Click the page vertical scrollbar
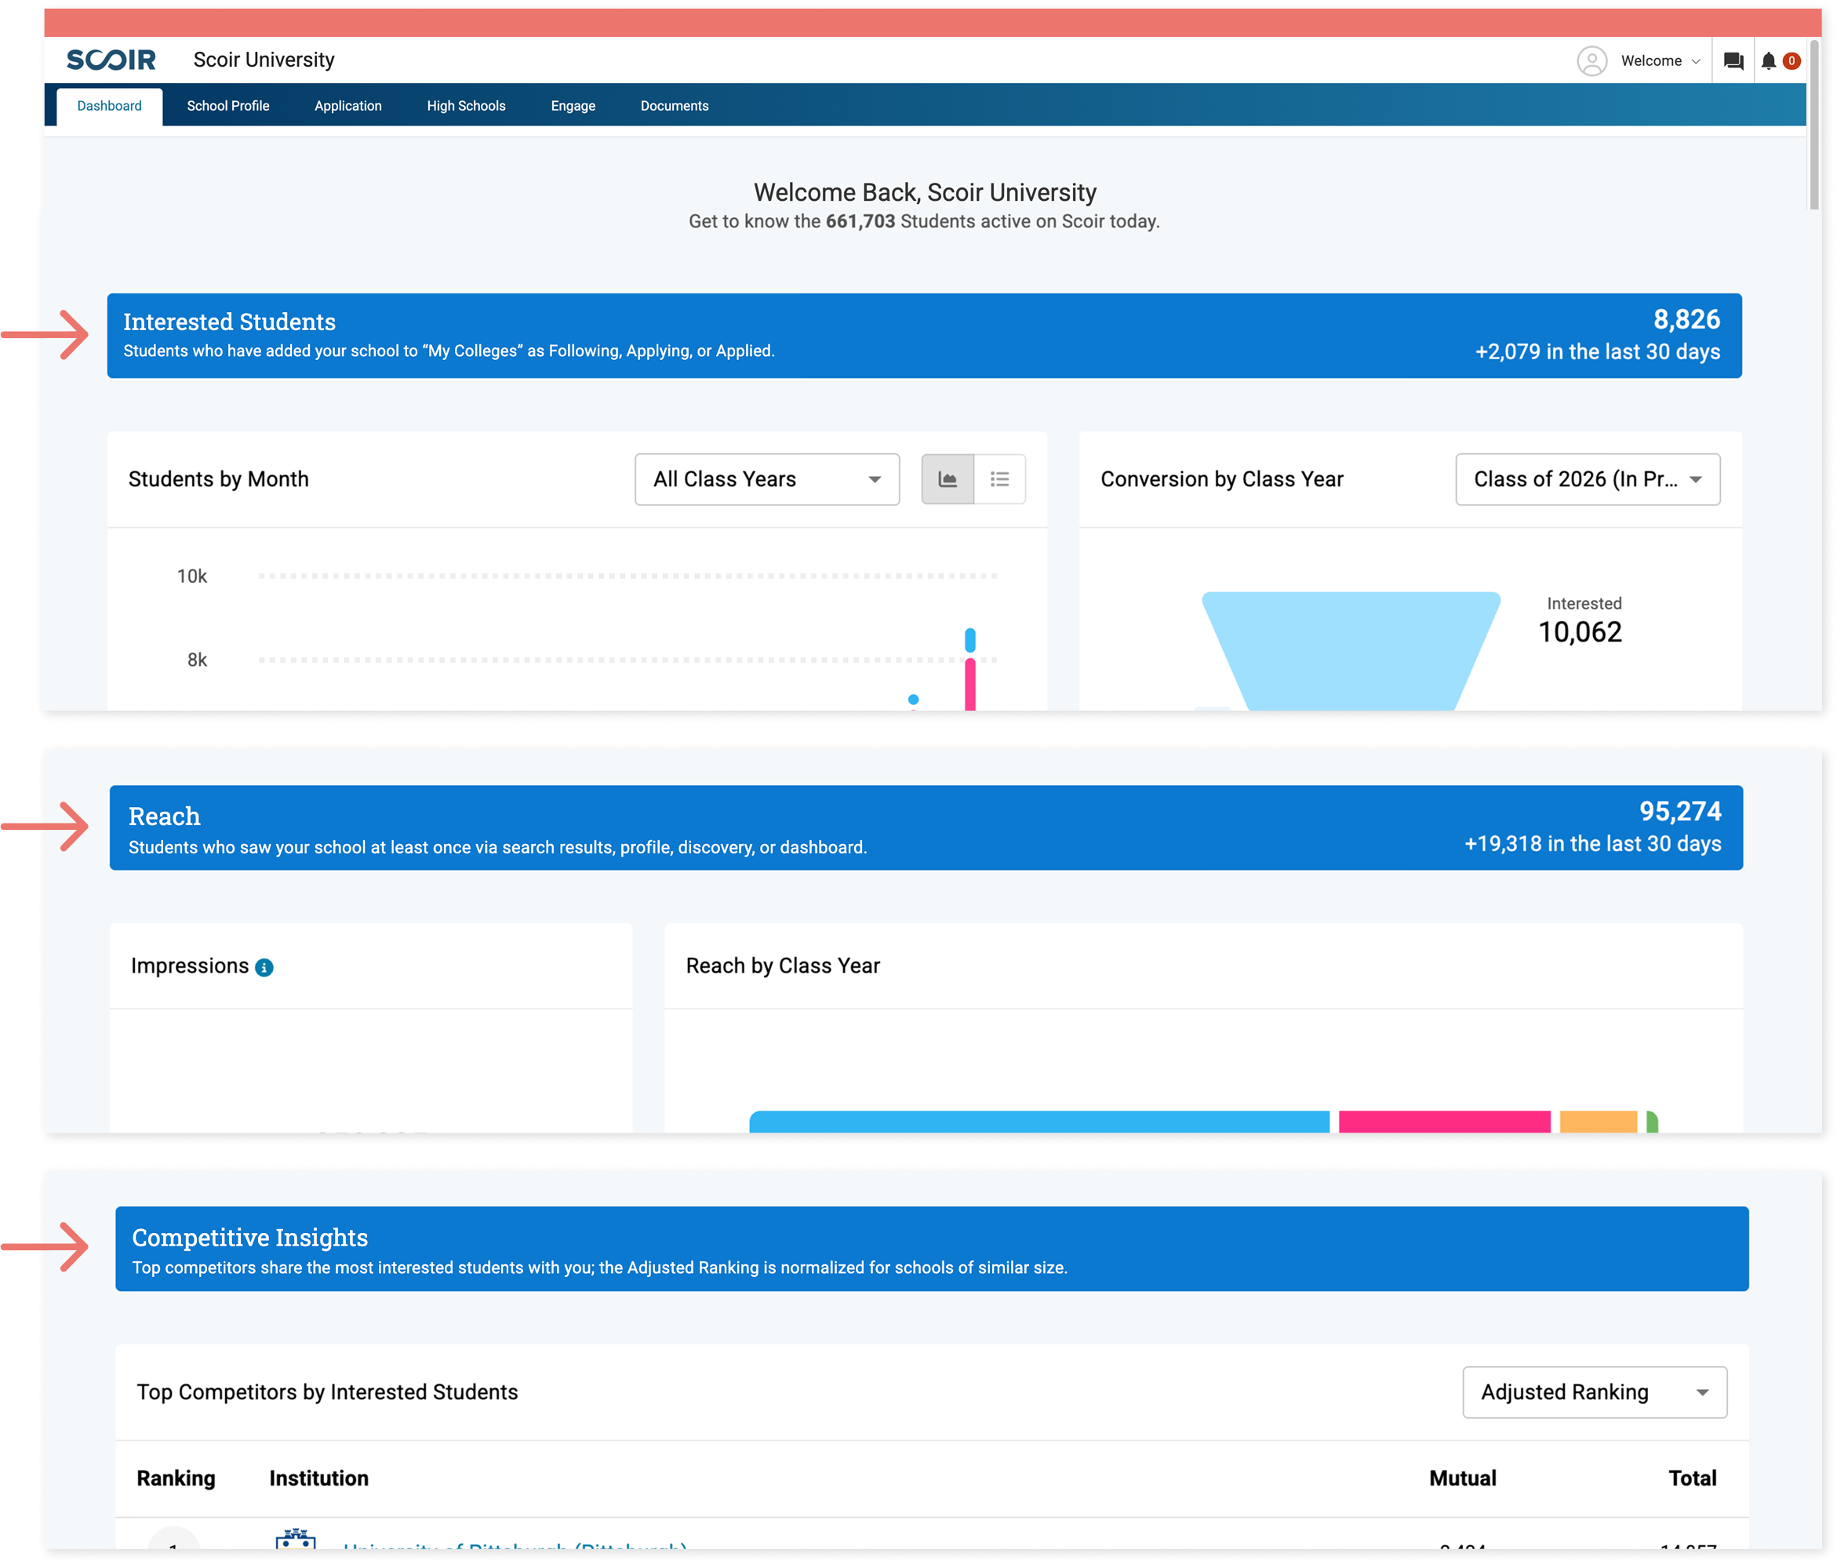The width and height of the screenshot is (1837, 1564). tap(1814, 124)
